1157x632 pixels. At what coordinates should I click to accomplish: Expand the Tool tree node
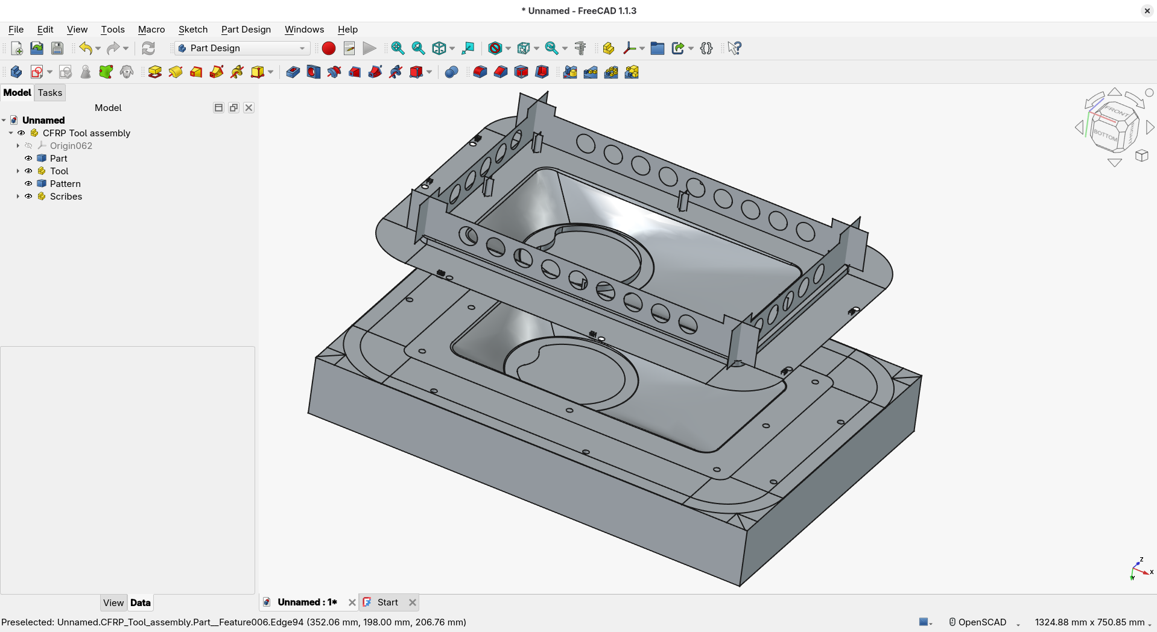tap(18, 171)
